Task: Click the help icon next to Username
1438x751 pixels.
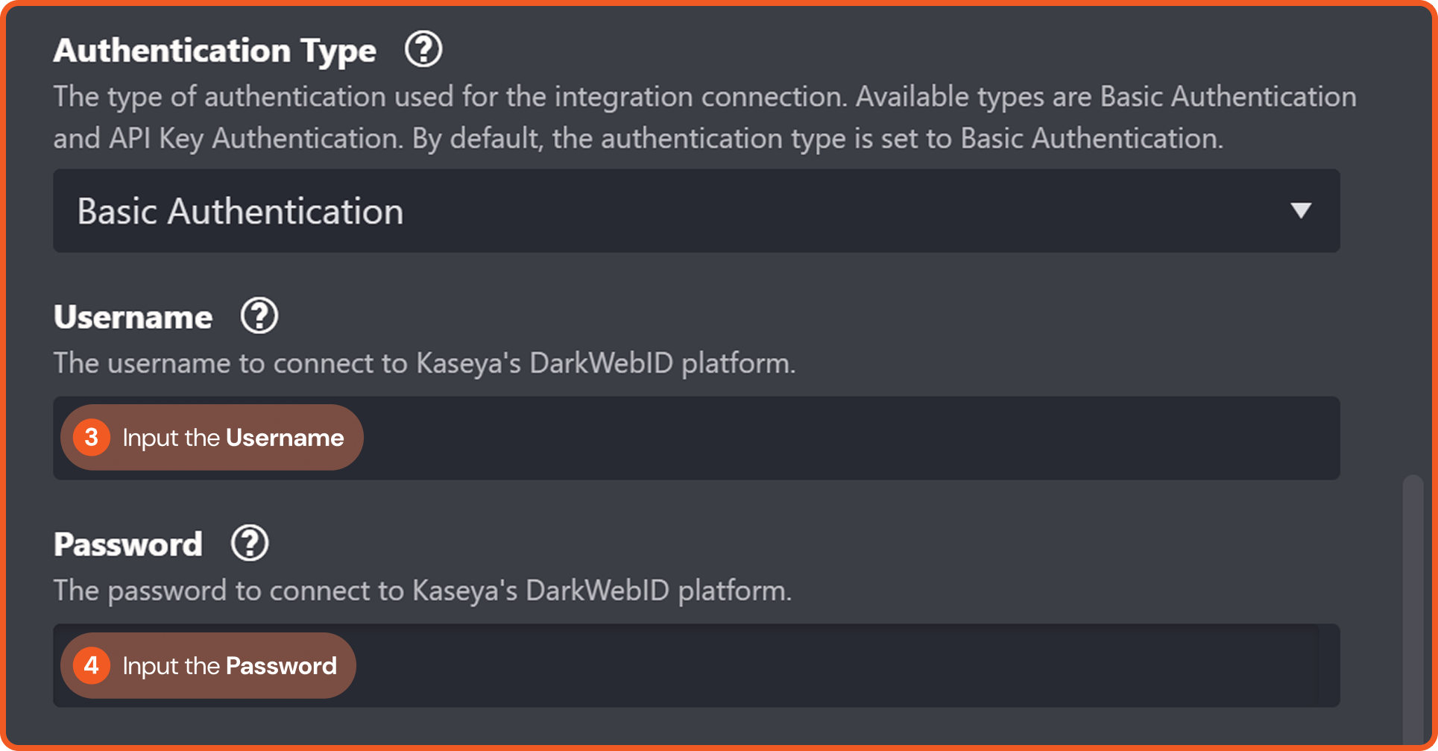Action: click(x=259, y=316)
